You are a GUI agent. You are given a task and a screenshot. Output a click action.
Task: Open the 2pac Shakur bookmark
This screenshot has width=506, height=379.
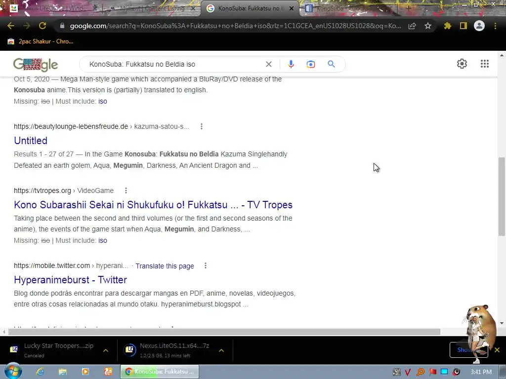(x=41, y=41)
